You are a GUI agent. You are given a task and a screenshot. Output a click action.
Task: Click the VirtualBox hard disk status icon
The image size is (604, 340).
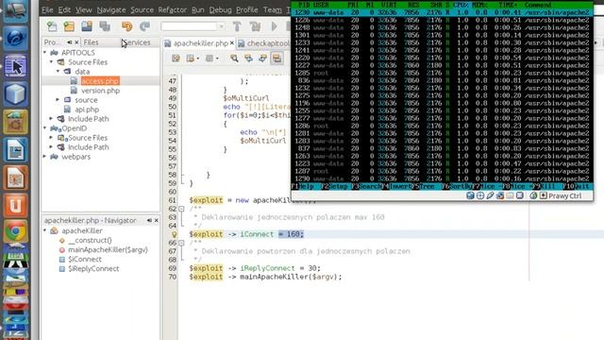(470, 195)
